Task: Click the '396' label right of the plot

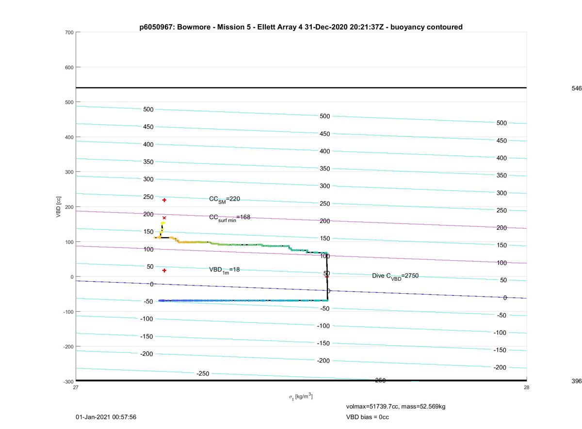Action: tap(577, 381)
